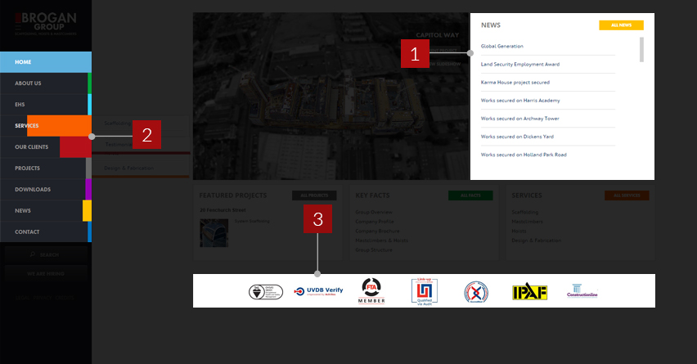Open the Global Generation news link

[x=502, y=46]
